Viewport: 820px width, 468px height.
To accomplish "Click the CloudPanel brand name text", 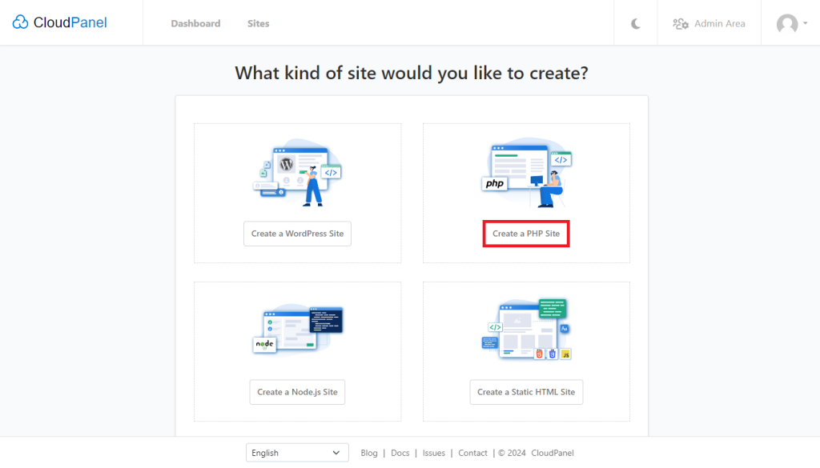I will pyautogui.click(x=70, y=22).
